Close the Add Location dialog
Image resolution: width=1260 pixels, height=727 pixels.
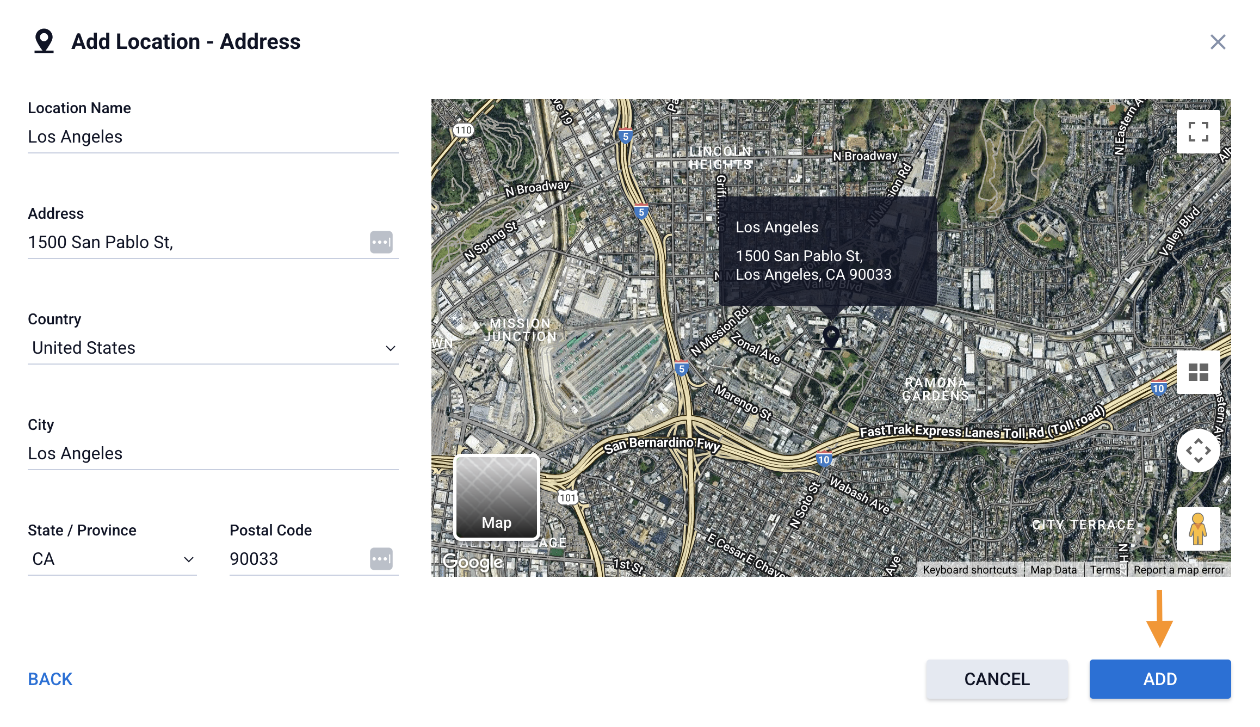tap(1218, 42)
